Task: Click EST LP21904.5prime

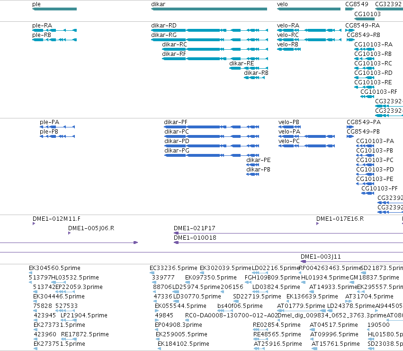Action: (x=69, y=320)
